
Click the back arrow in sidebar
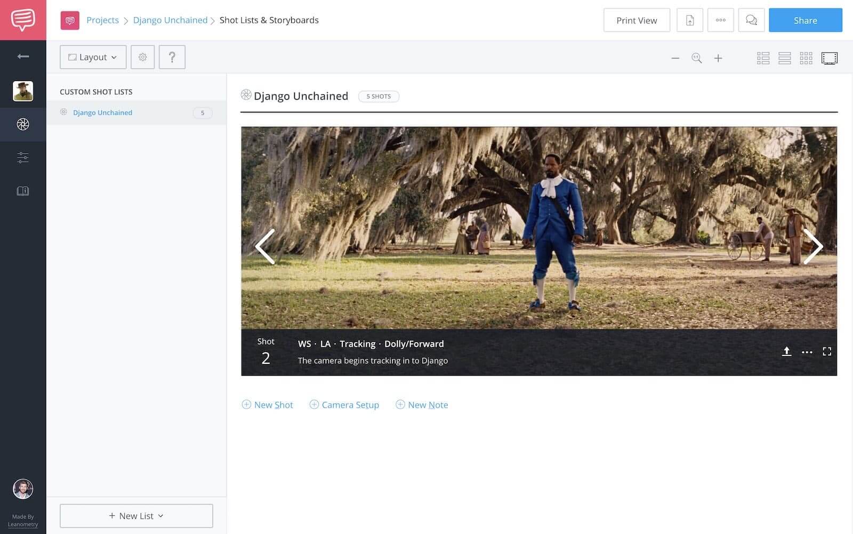click(x=23, y=56)
